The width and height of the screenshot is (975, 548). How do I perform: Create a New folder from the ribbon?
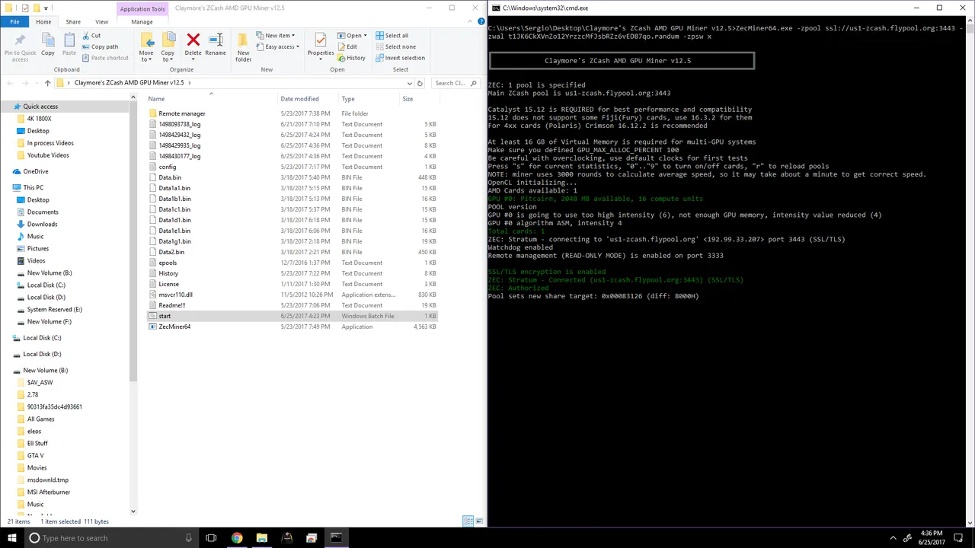tap(243, 46)
